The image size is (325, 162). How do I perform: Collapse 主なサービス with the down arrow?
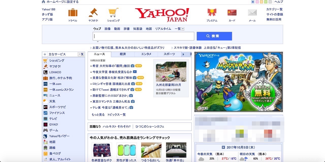coord(45,54)
